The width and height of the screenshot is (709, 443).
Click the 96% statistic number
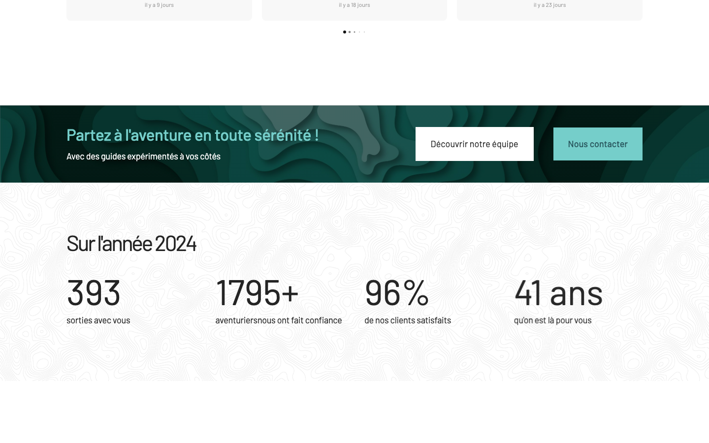coord(397,292)
